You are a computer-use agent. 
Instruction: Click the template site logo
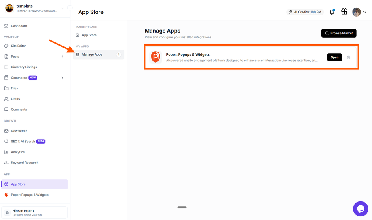click(x=9, y=8)
